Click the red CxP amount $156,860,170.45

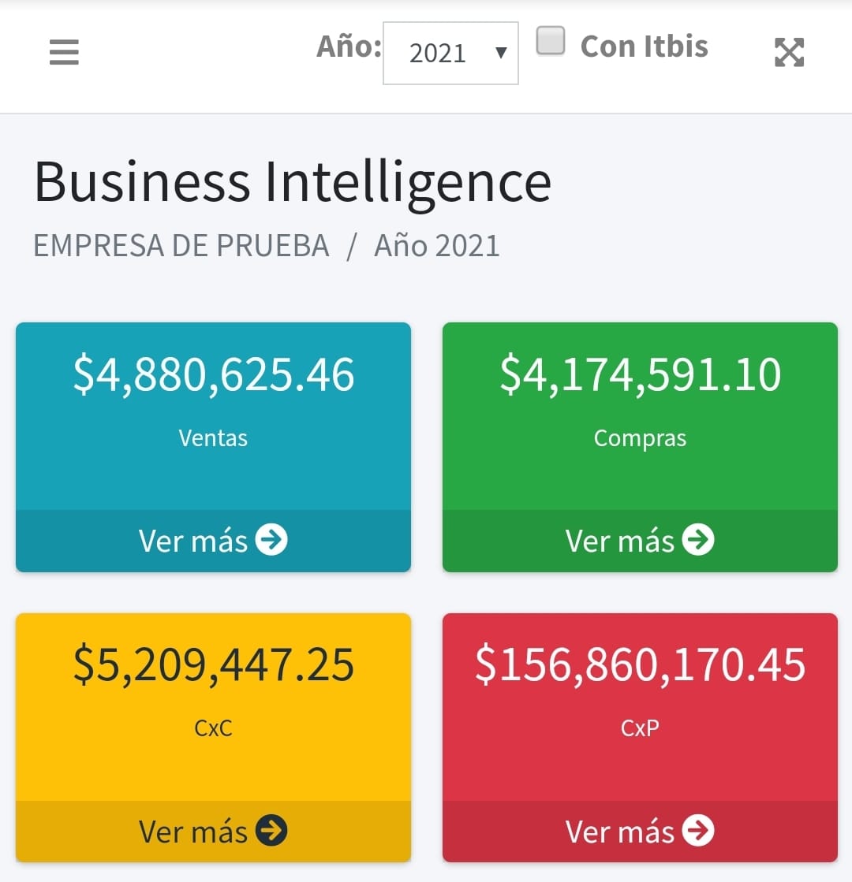pyautogui.click(x=641, y=664)
